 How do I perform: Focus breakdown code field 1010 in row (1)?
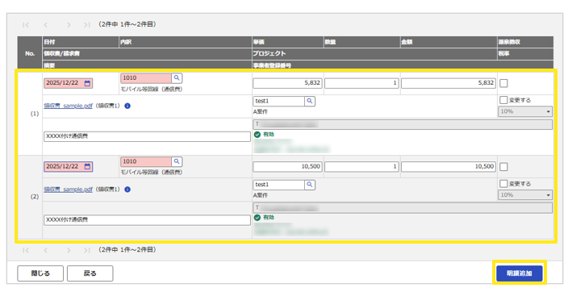pos(146,78)
